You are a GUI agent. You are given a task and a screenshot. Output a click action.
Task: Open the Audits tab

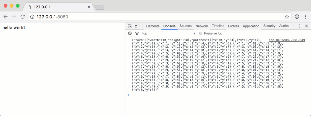pyautogui.click(x=284, y=26)
